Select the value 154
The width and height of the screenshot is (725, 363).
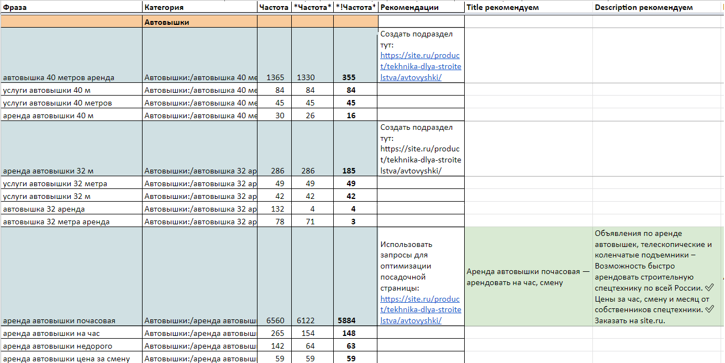[x=308, y=333]
